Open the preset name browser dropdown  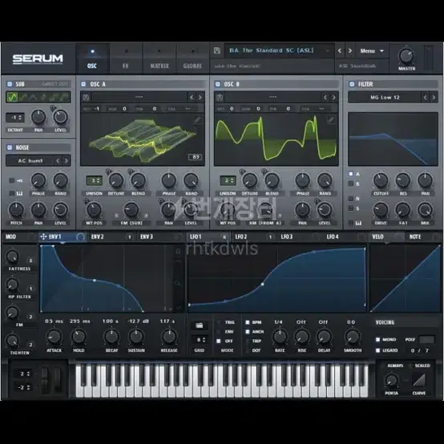coord(279,50)
